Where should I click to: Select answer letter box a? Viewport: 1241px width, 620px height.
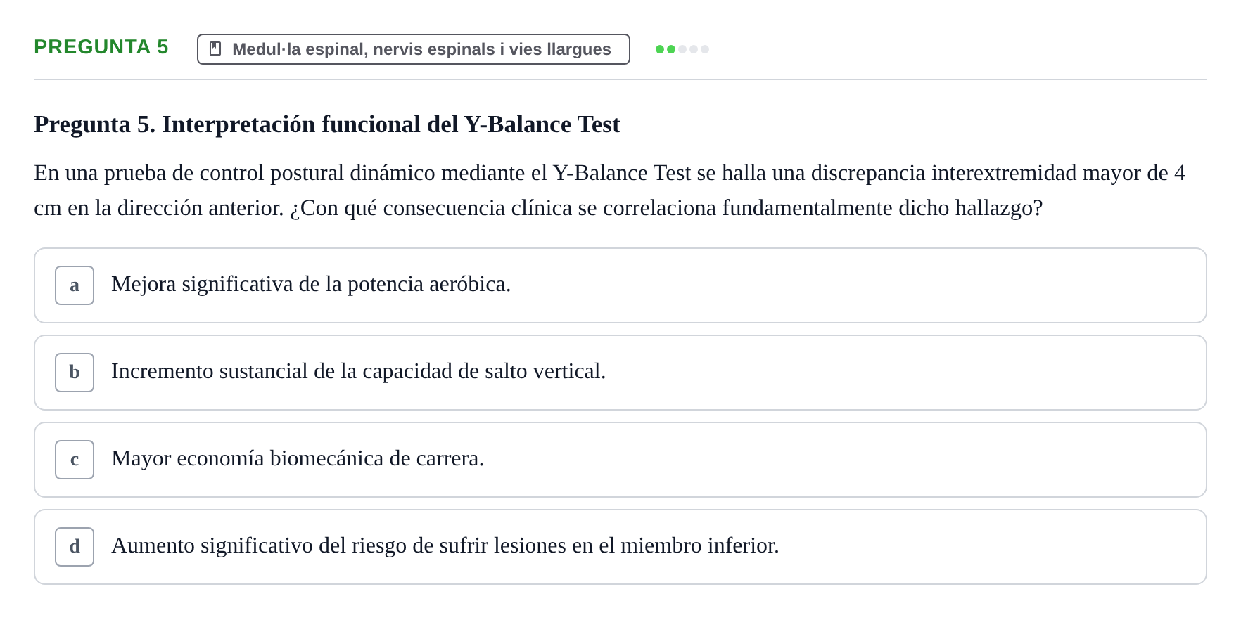(75, 285)
